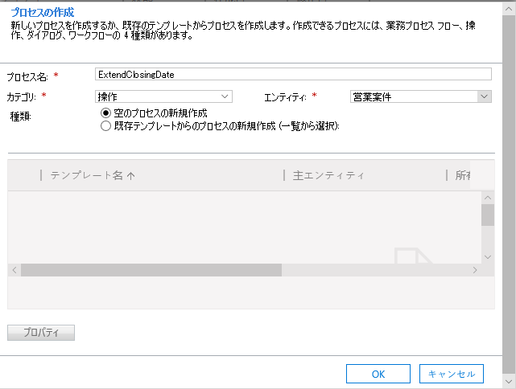
Task: Confirm with the OK button
Action: click(x=378, y=374)
